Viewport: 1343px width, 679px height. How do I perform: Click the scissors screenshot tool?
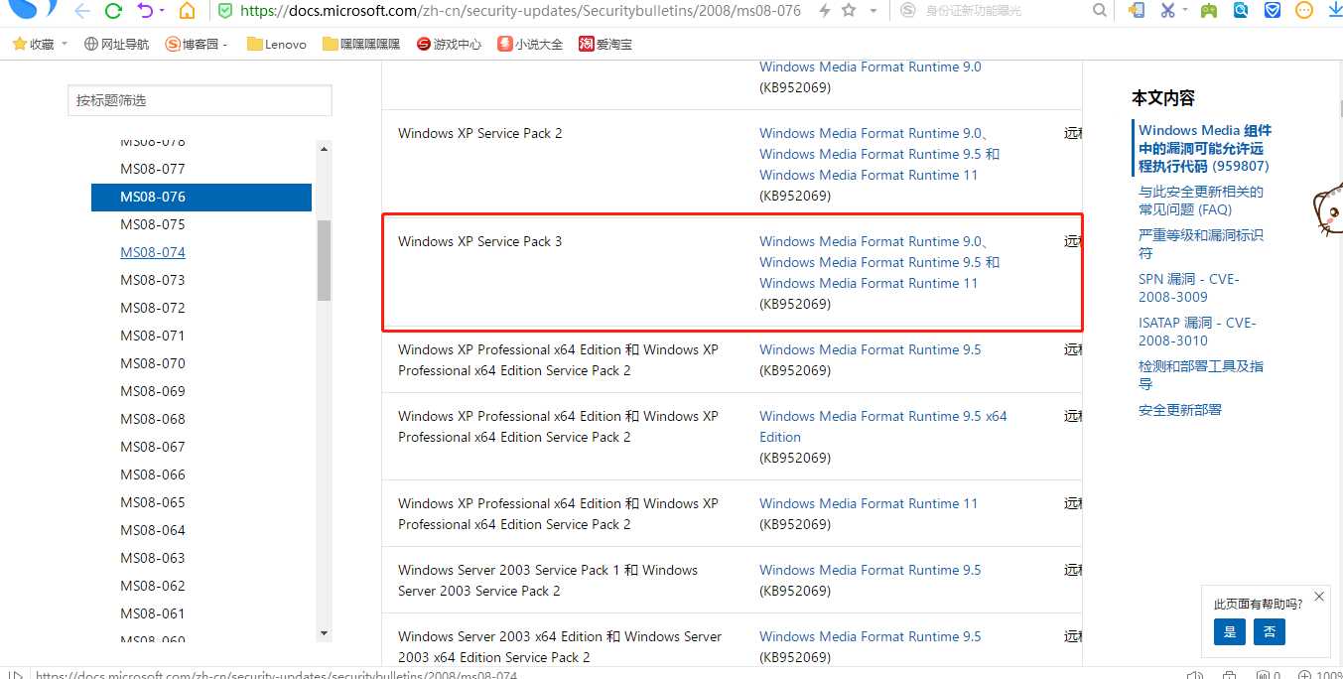1167,11
